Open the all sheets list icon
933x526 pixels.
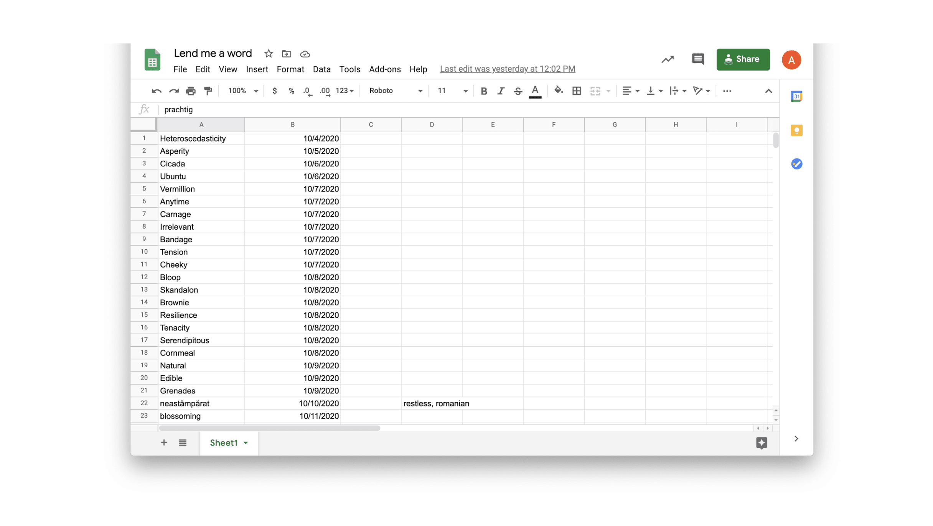[x=183, y=443]
